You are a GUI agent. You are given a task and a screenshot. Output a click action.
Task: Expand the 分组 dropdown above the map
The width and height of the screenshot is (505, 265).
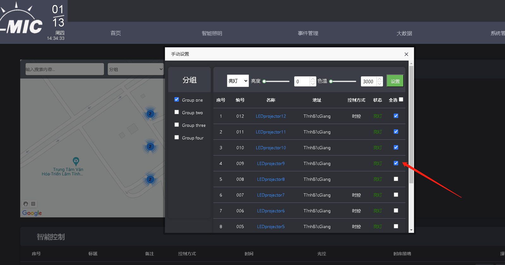tap(136, 69)
